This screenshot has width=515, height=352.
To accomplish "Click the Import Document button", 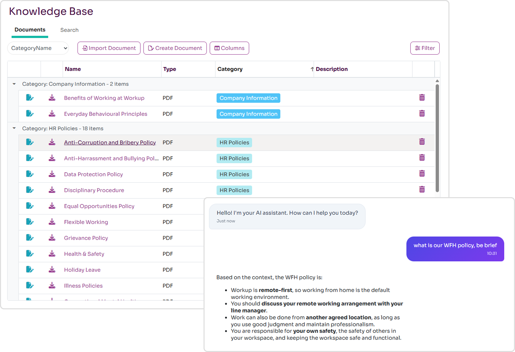I will [x=109, y=48].
